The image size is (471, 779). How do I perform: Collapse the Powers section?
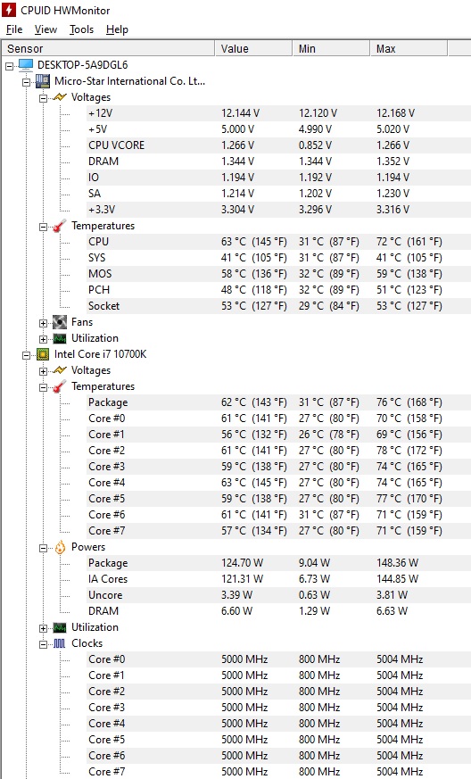(43, 548)
